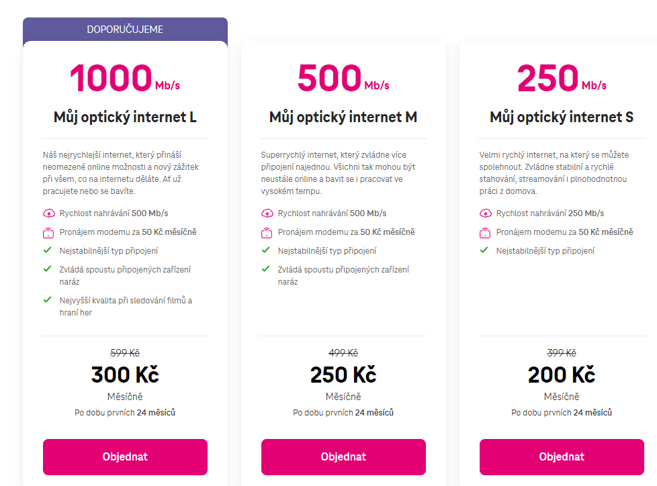Click checkmark beside Nejvyšší kvalita při sledování filmů
The height and width of the screenshot is (486, 657).
point(47,299)
